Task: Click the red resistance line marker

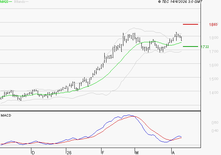Action: pyautogui.click(x=190, y=24)
